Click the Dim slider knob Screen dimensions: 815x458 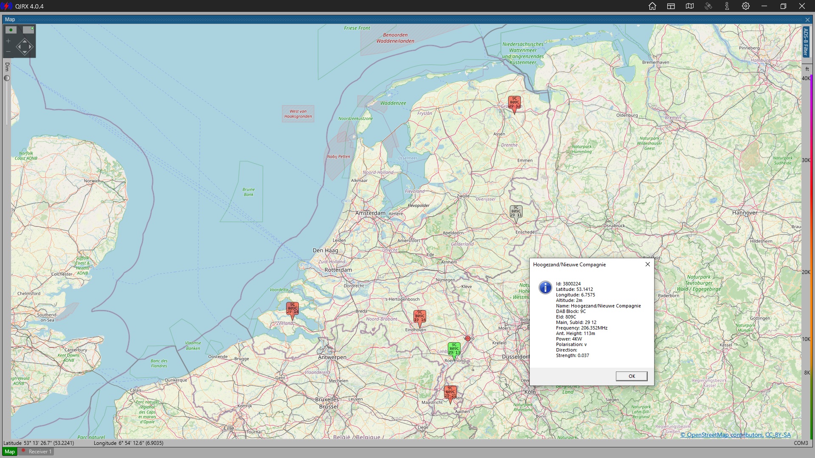[7, 78]
